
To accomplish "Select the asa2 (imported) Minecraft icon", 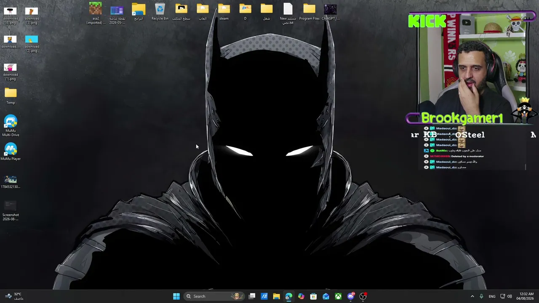I will click(96, 13).
